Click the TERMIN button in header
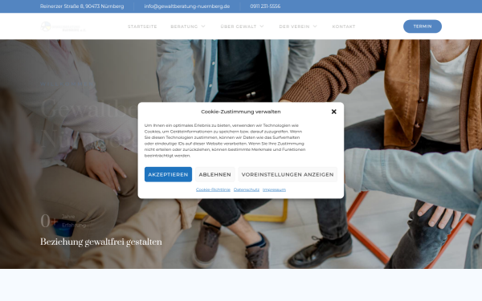 coord(423,26)
